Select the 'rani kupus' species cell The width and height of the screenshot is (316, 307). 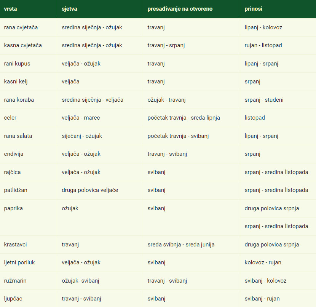tap(17, 64)
